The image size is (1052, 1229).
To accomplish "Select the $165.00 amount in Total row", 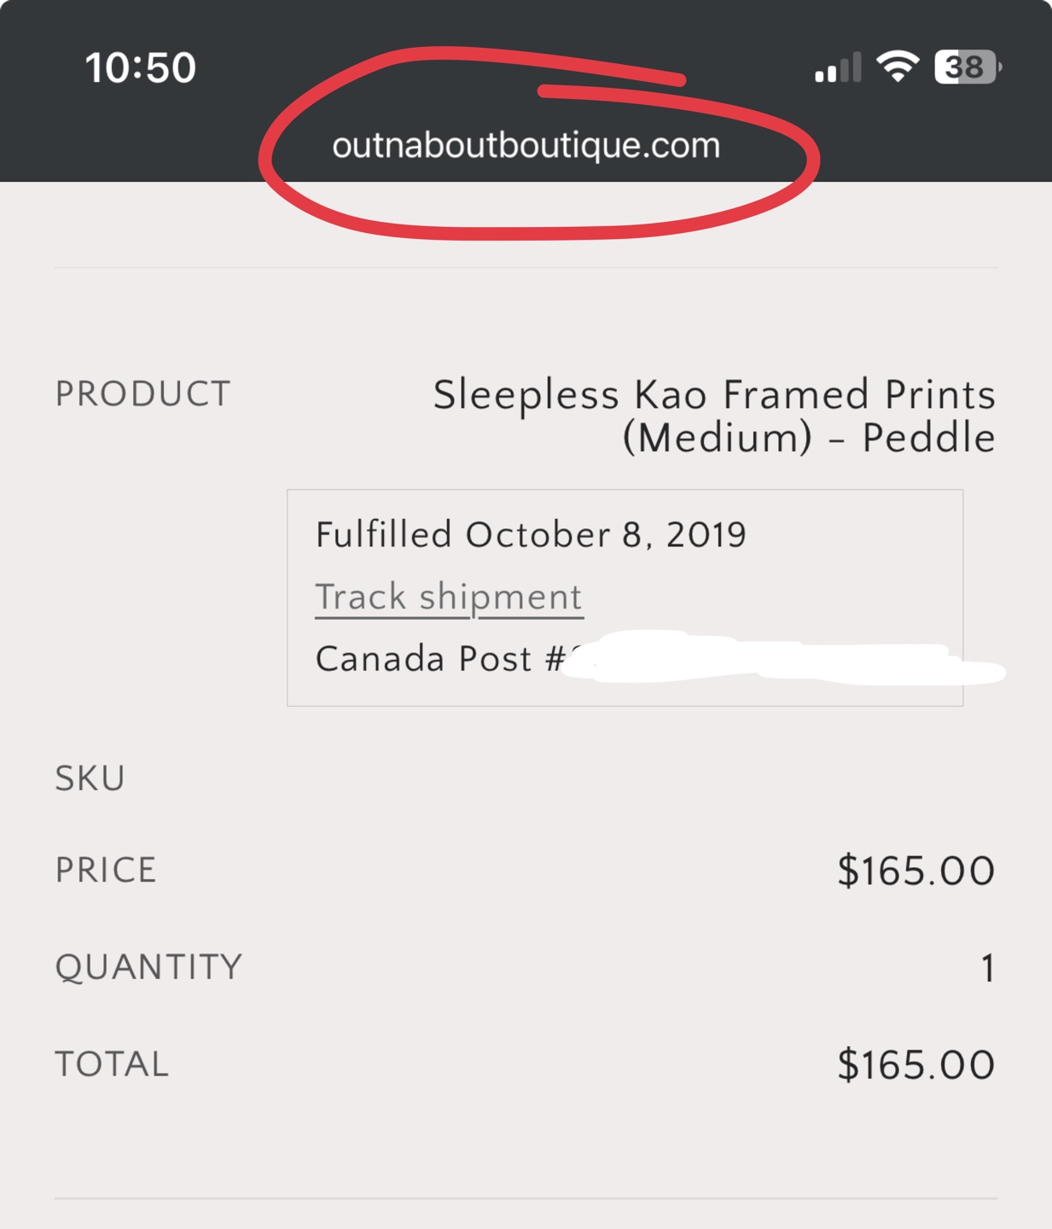I will pyautogui.click(x=915, y=1065).
